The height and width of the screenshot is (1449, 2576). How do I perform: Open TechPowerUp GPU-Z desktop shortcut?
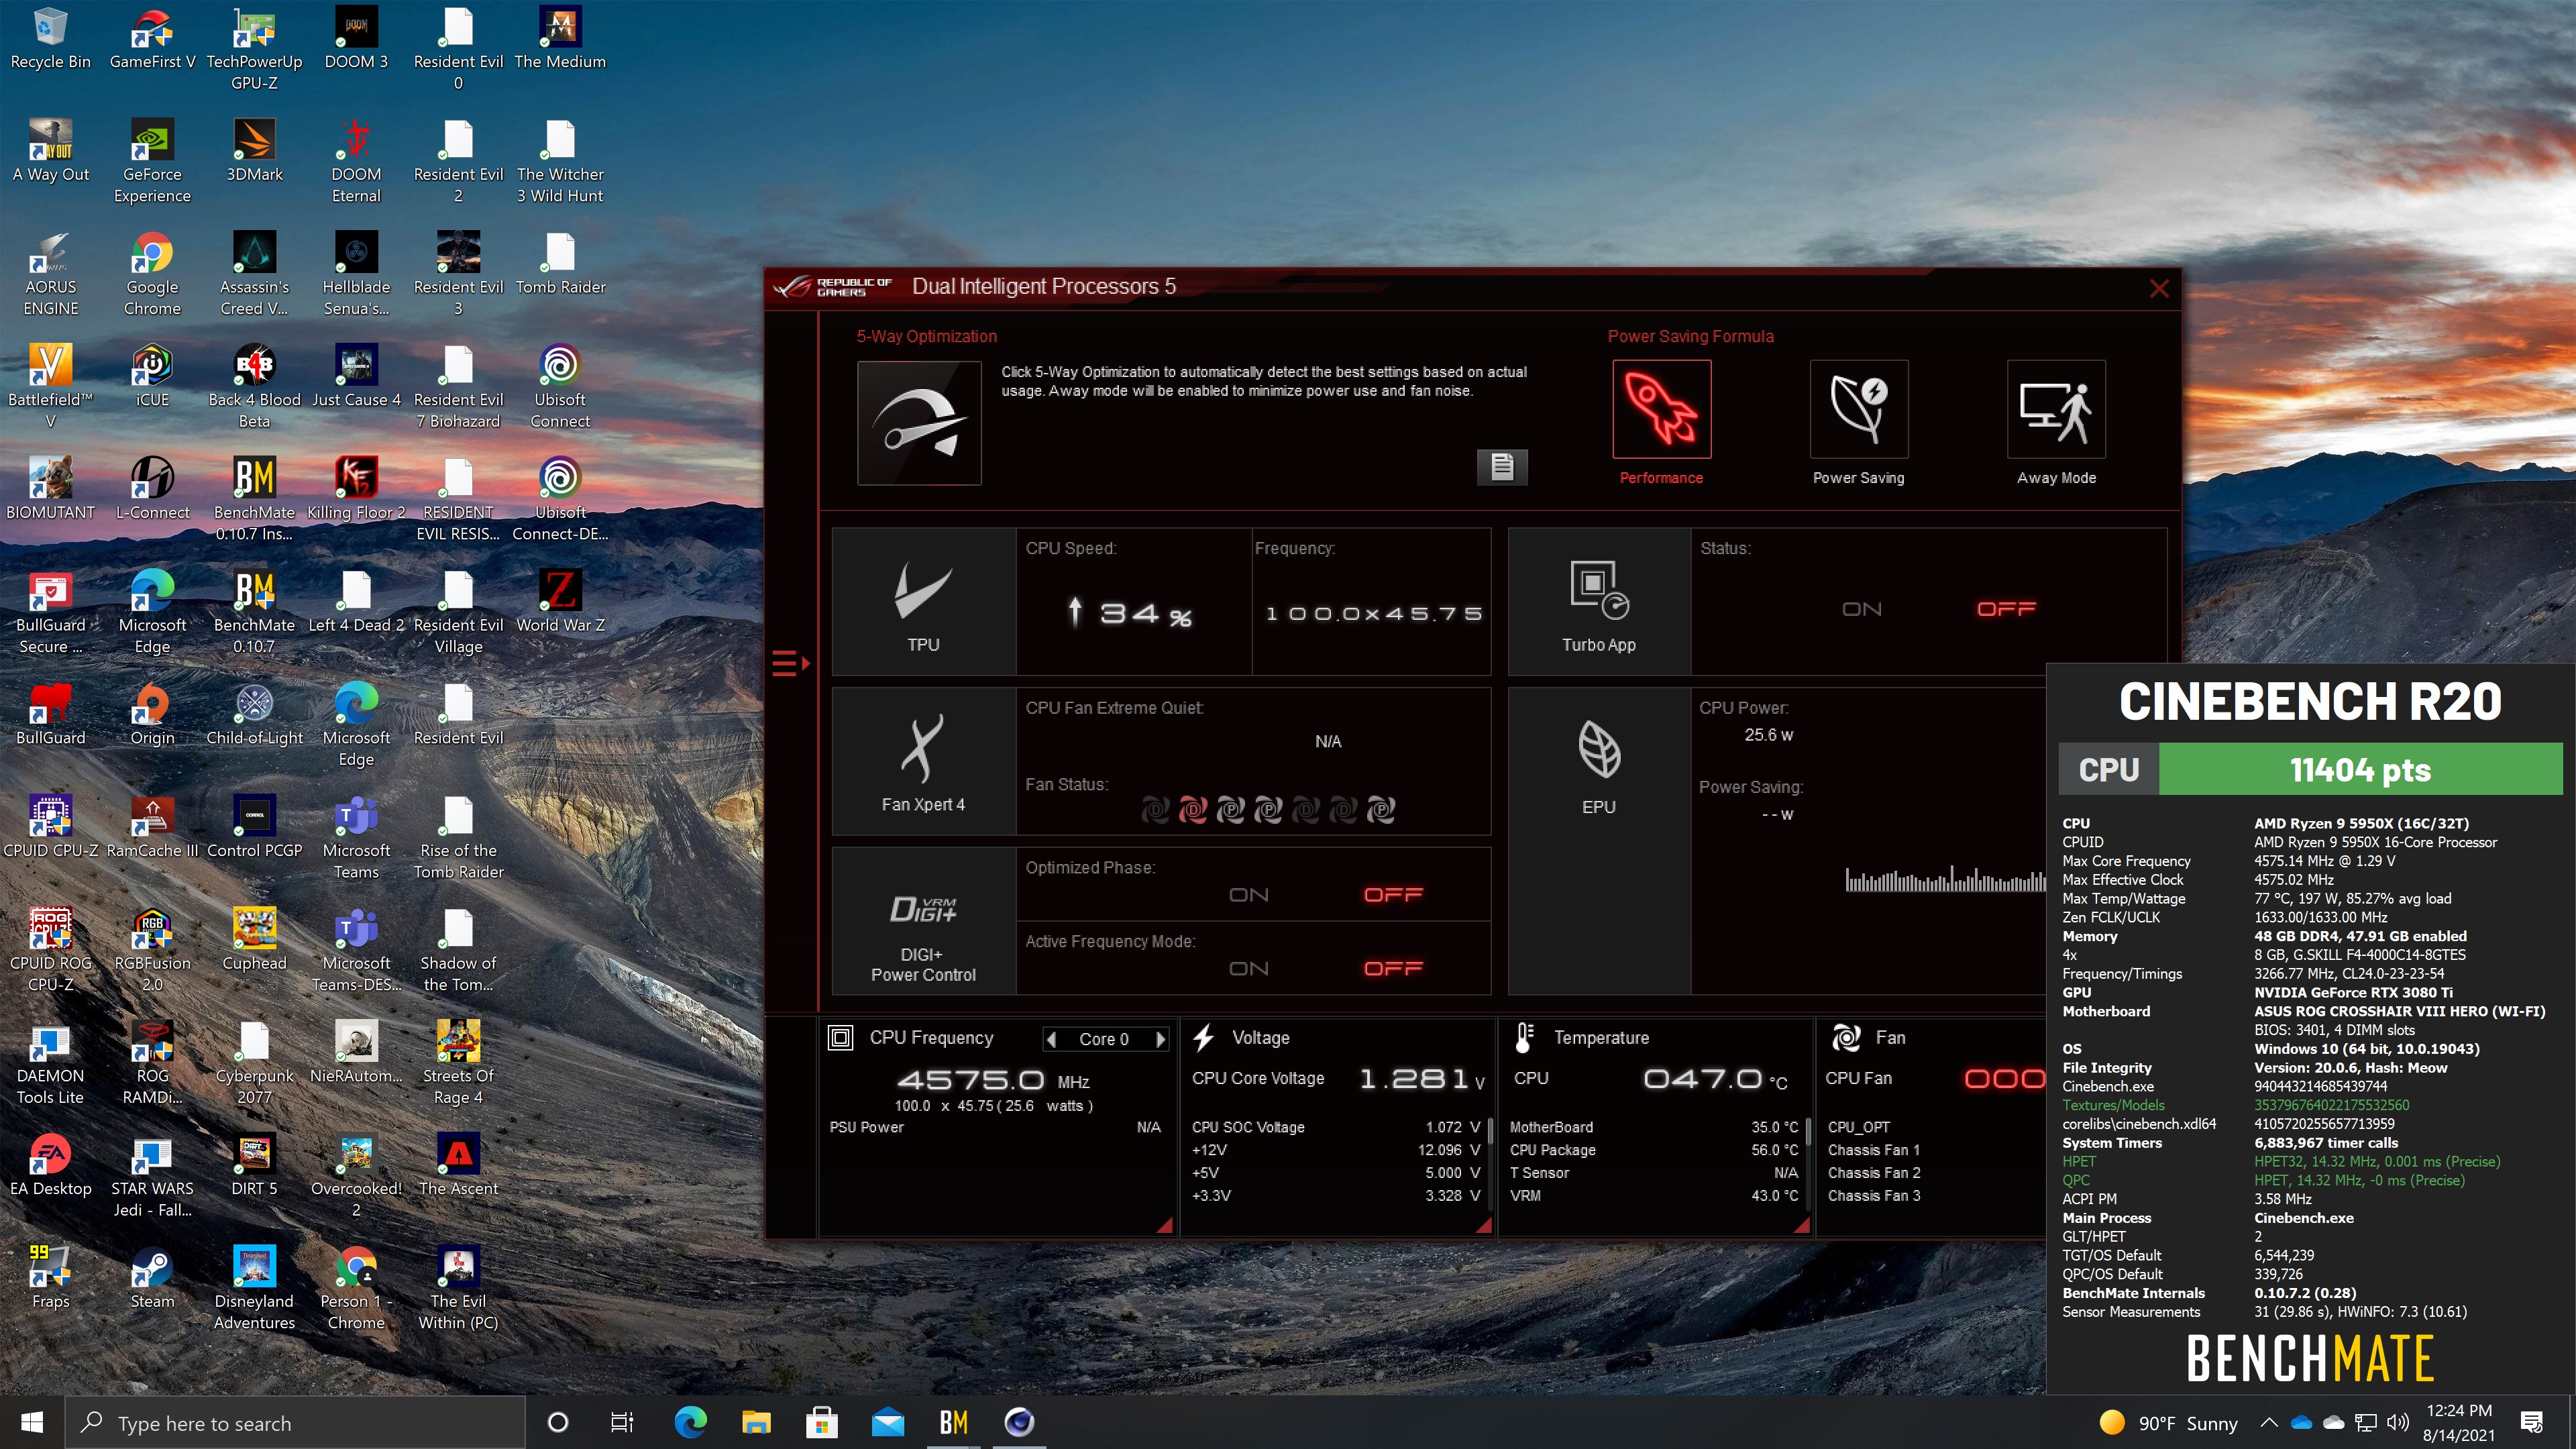click(254, 49)
